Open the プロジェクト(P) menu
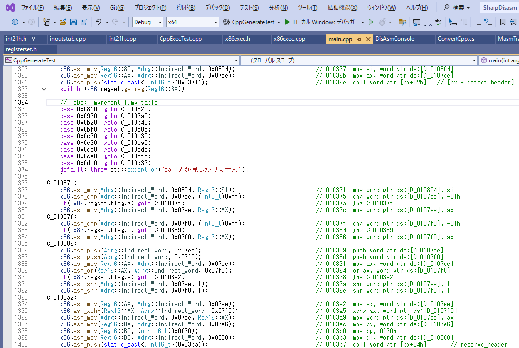Viewport: 519px width, 348px height. coord(150,7)
